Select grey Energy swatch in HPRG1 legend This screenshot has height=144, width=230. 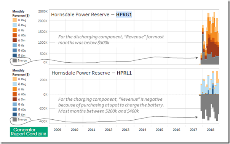[15, 60]
